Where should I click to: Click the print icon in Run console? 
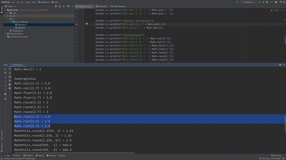pyautogui.click(x=10, y=84)
